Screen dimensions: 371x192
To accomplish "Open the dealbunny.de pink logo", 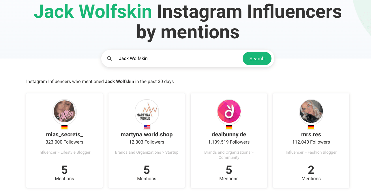I will point(229,111).
